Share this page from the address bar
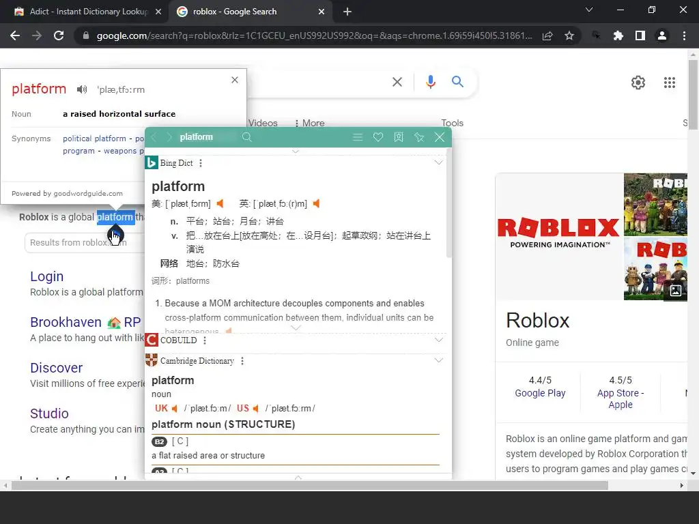This screenshot has width=699, height=524. pos(547,35)
